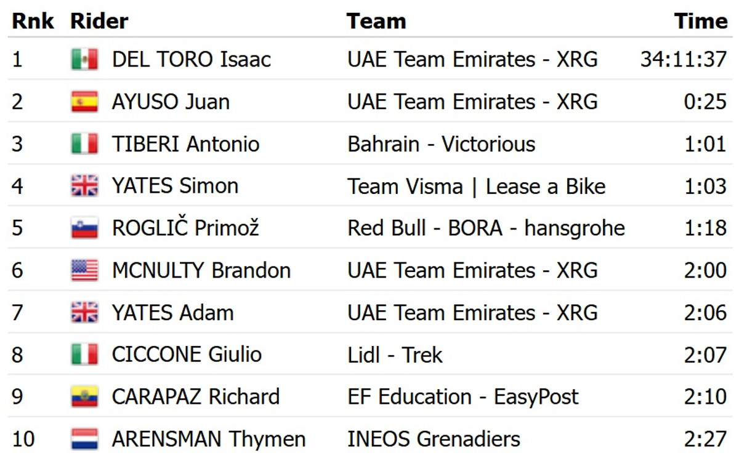
Task: Open Team Visma | Lease a Bike
Action: coord(476,186)
